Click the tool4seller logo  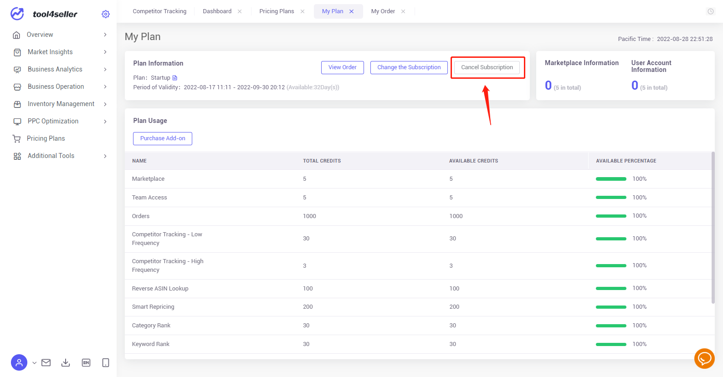coord(44,14)
